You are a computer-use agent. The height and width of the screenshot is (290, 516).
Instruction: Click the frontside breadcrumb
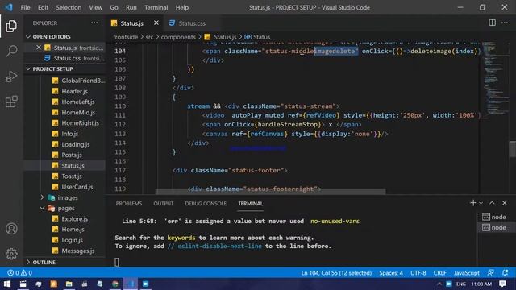point(126,37)
